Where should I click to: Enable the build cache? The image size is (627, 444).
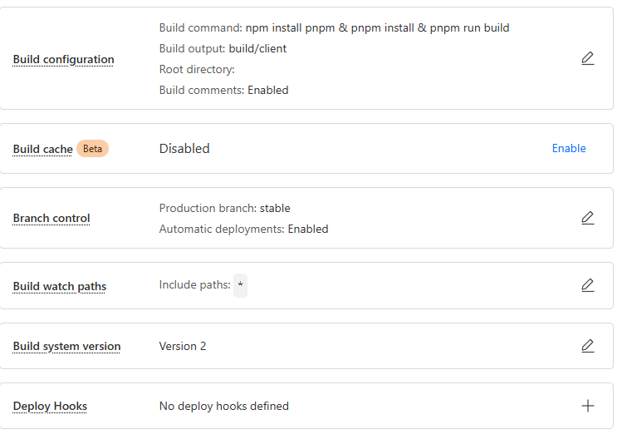(x=569, y=149)
